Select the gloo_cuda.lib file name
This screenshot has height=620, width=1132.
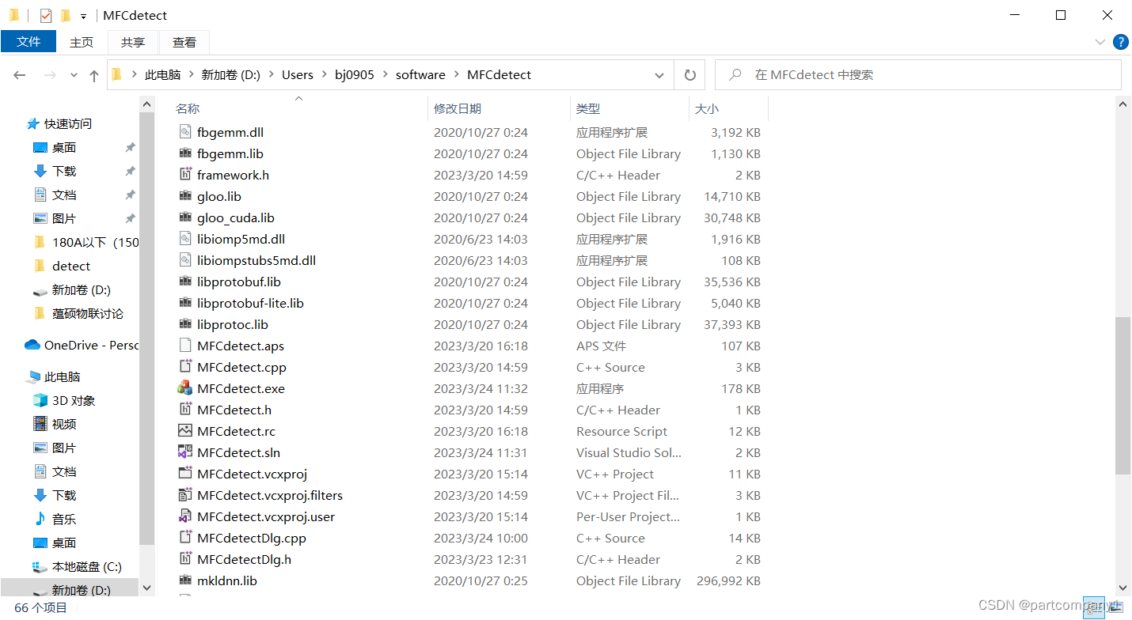click(x=236, y=217)
